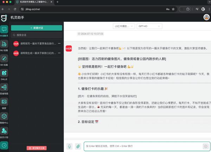Image resolution: width=211 pixels, height=152 pixels.
Task: Bookmark this page with the star icon
Action: pyautogui.click(x=173, y=9)
